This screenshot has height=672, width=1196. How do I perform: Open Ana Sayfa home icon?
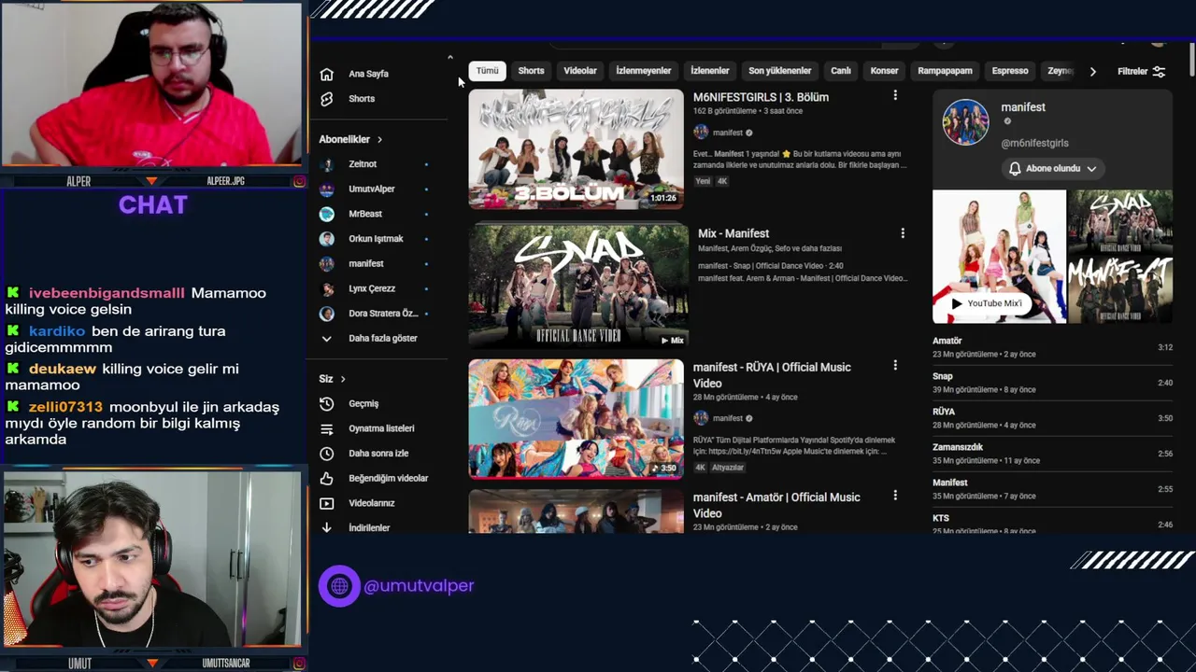coord(326,74)
